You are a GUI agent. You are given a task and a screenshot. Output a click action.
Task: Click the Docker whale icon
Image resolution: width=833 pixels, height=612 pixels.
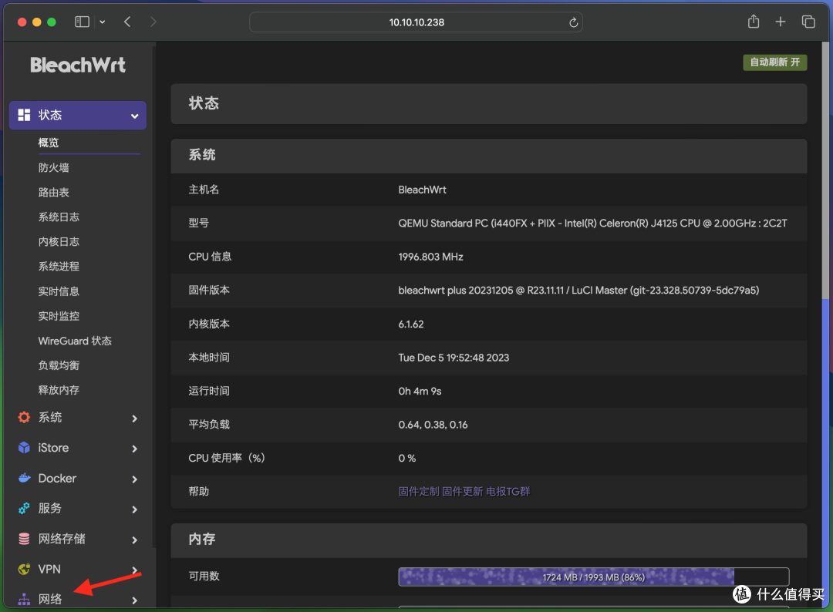tap(22, 478)
